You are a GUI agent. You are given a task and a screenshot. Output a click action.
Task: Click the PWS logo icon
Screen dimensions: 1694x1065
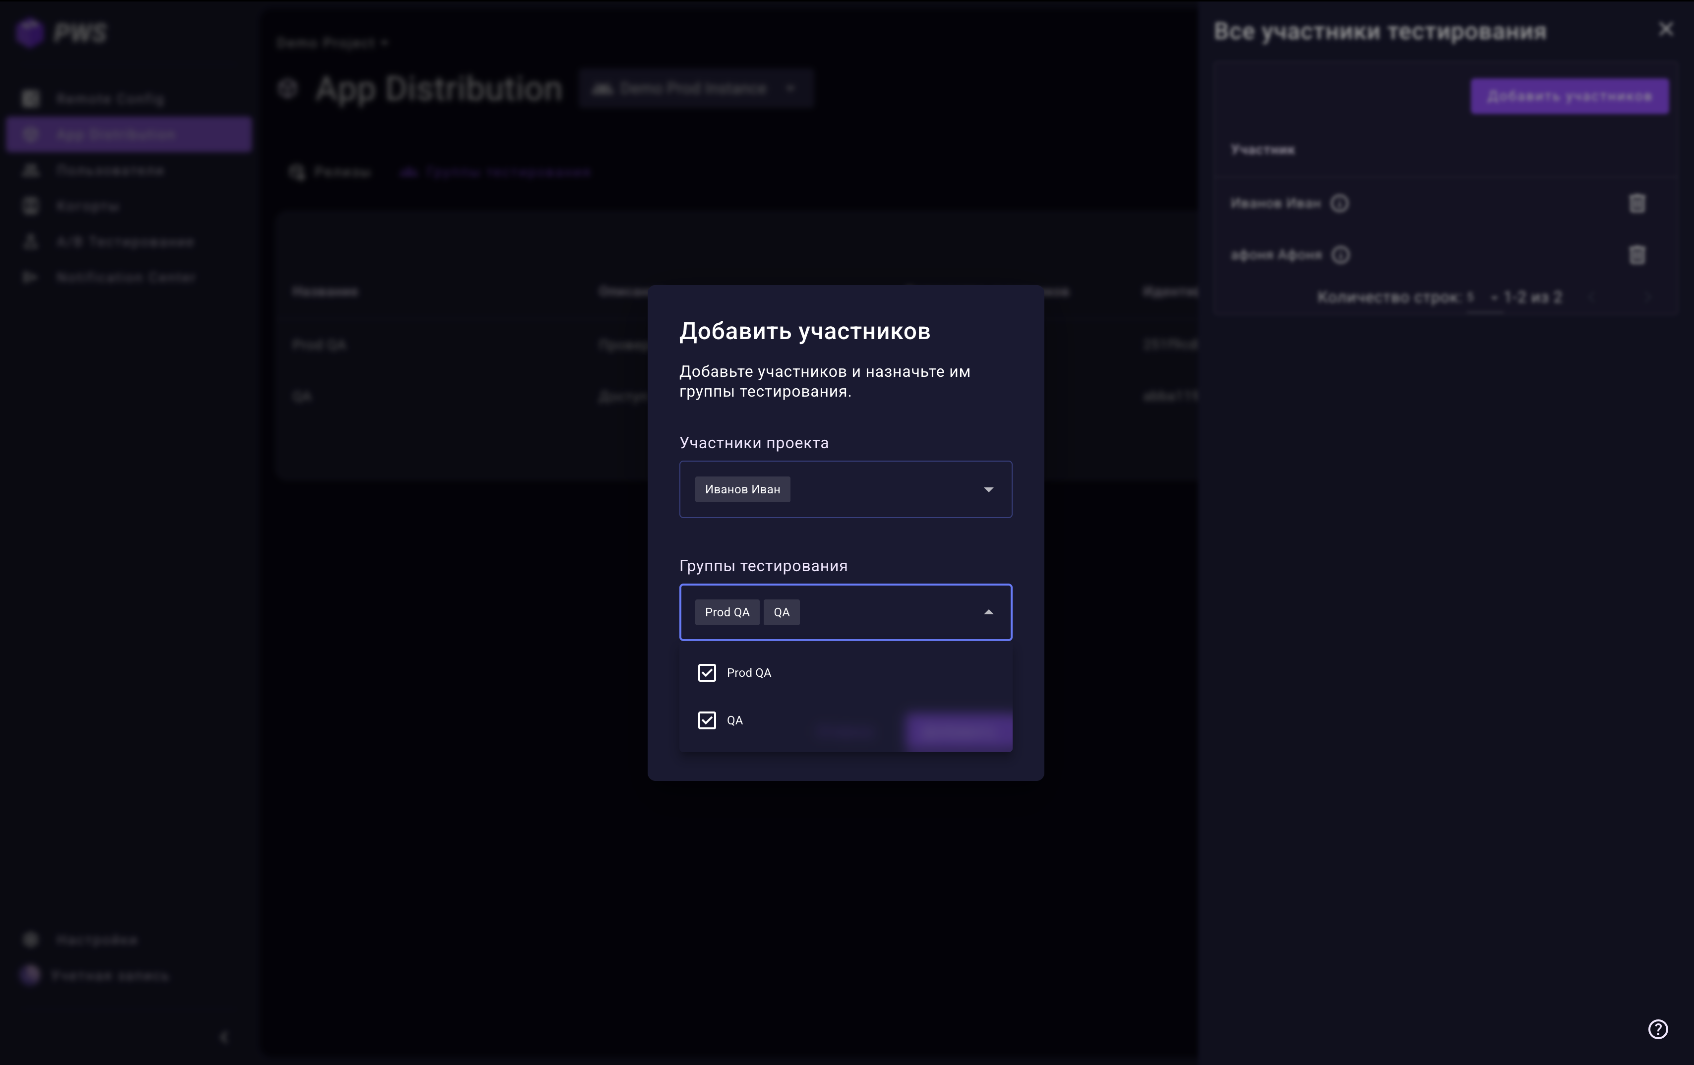click(x=30, y=33)
